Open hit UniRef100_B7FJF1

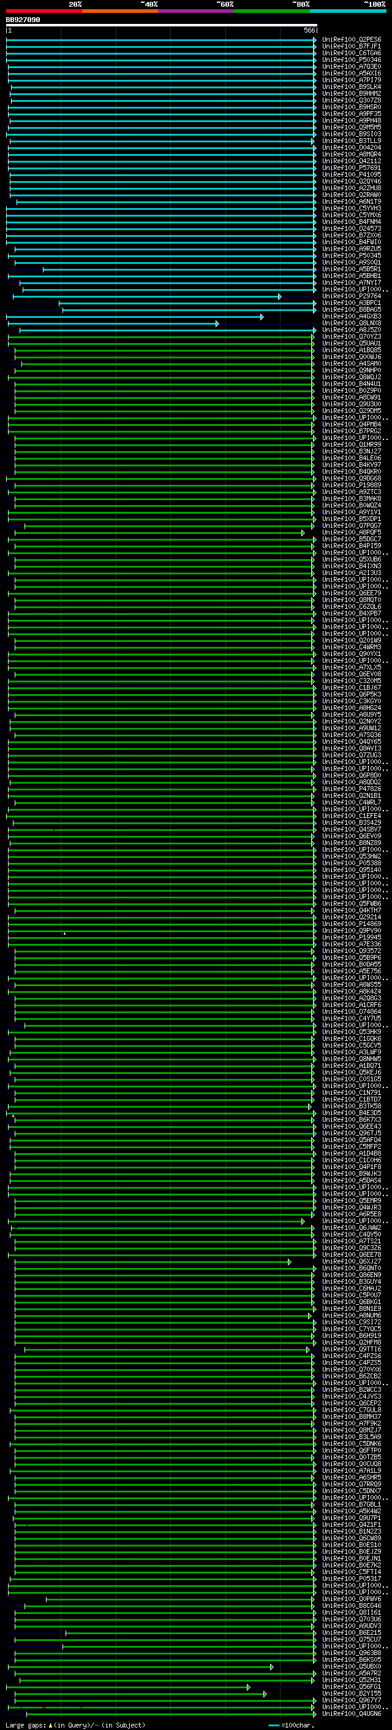pos(352,47)
